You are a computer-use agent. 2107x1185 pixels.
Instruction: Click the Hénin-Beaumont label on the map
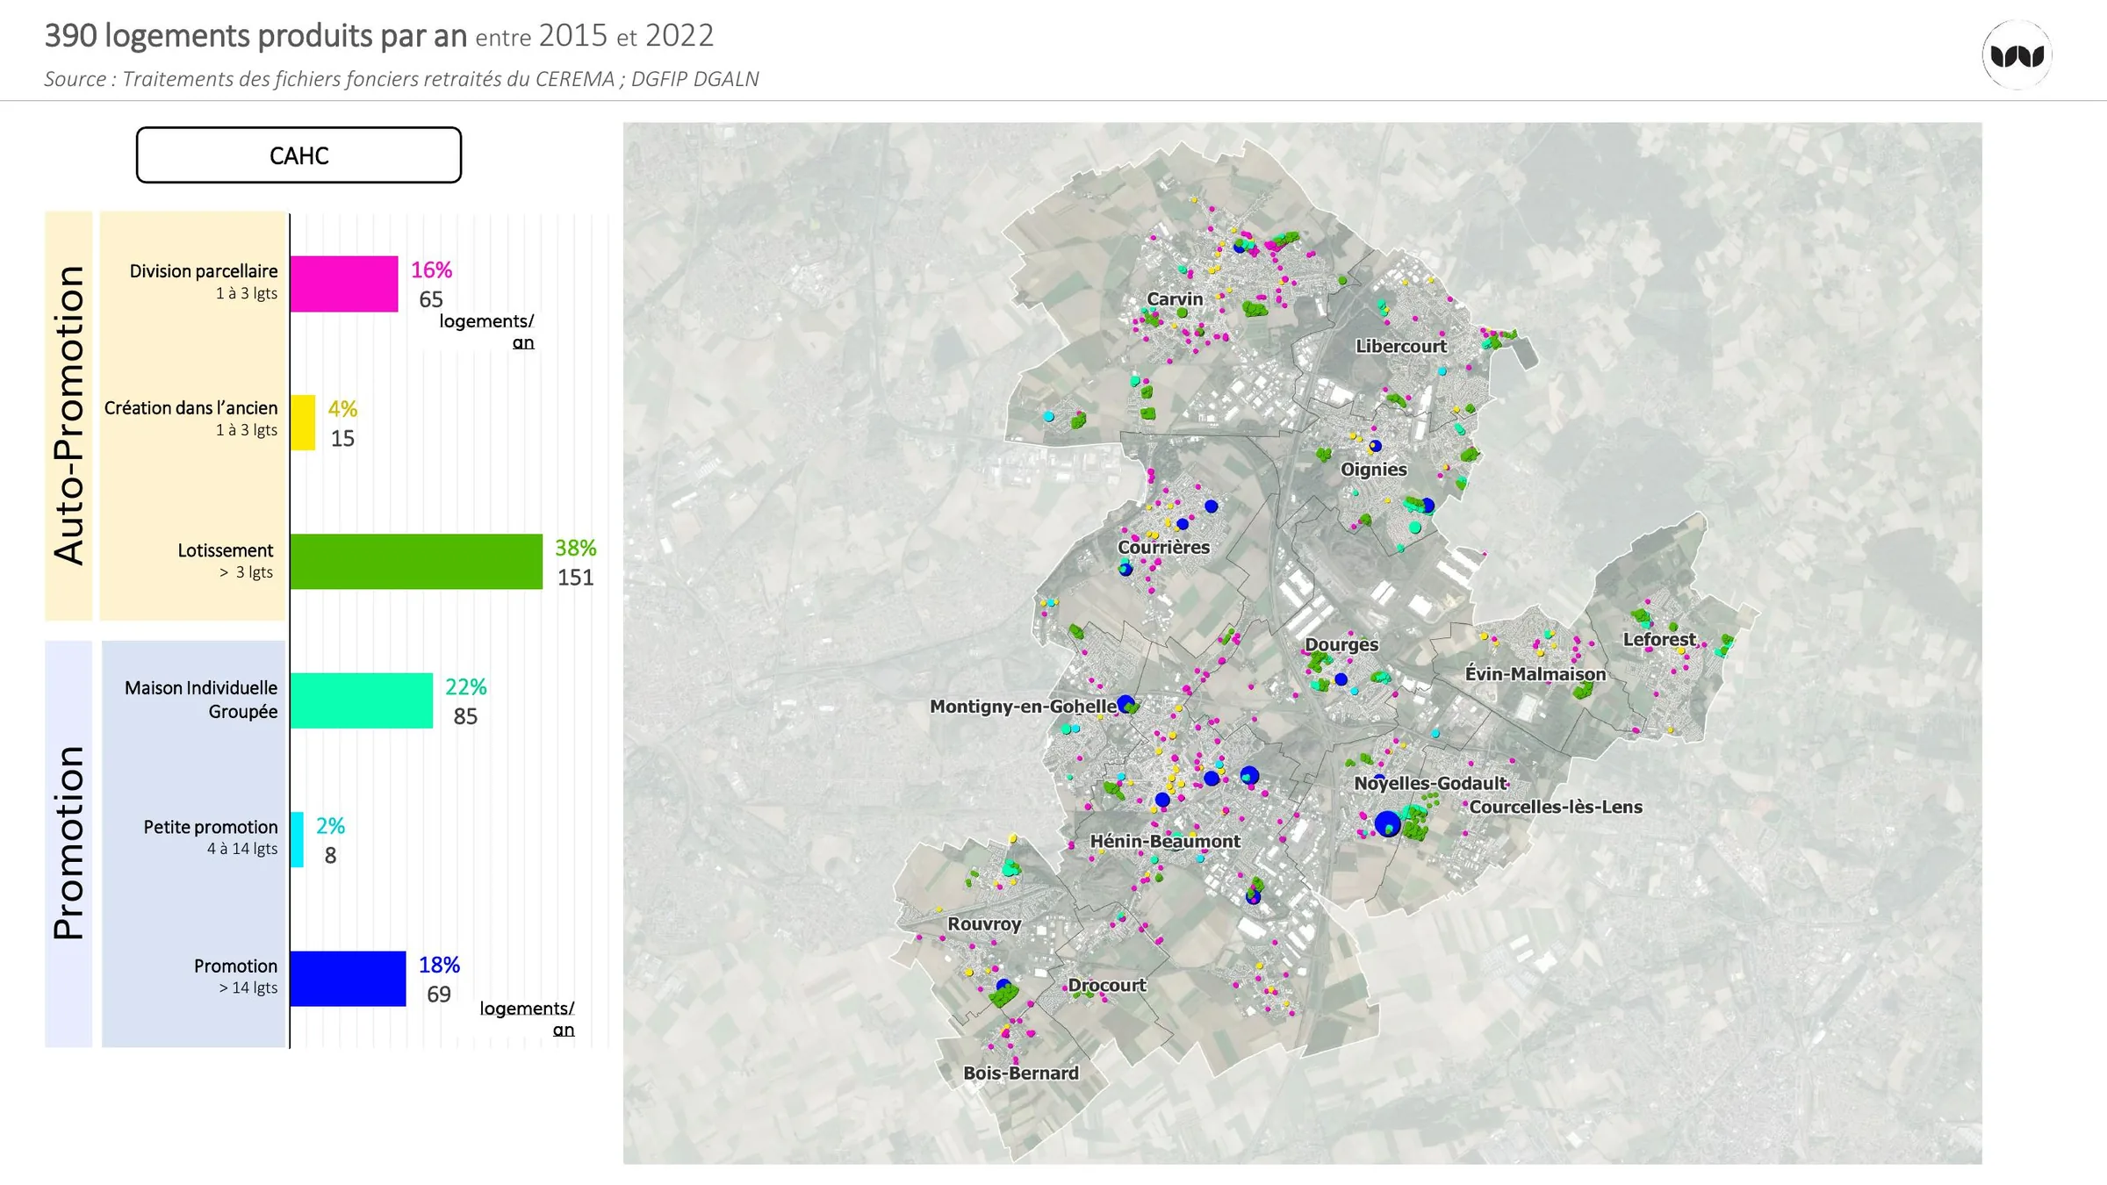(1165, 841)
